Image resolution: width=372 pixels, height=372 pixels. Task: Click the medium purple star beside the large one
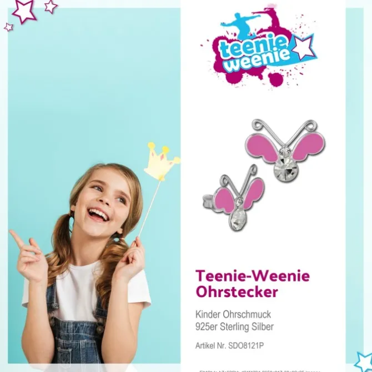pos(51,7)
